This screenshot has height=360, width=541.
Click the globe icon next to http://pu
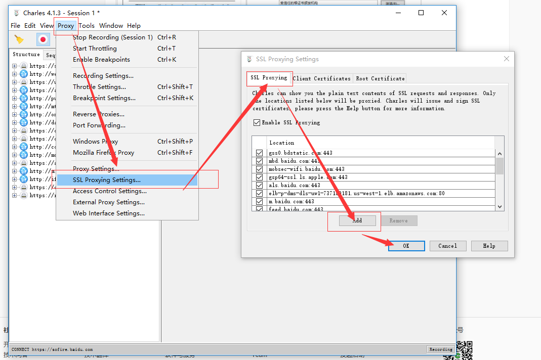coord(23,98)
